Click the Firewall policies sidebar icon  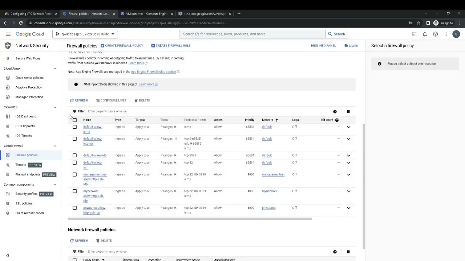pyautogui.click(x=8, y=155)
